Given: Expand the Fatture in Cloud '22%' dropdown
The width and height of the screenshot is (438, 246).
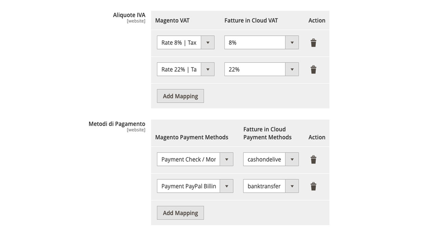Looking at the screenshot, I should (261, 69).
